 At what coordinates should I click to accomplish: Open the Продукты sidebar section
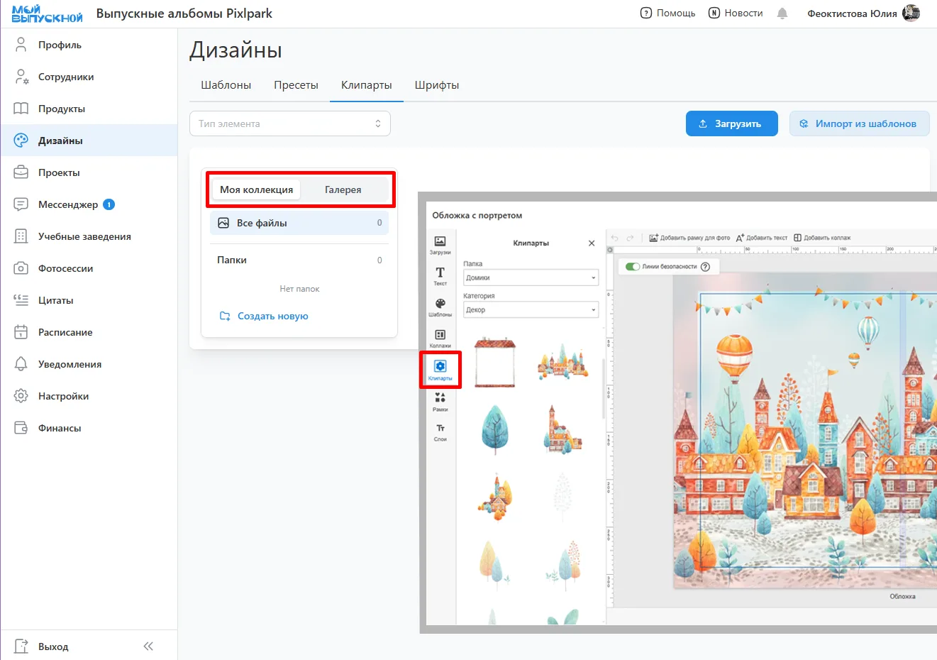pos(89,109)
